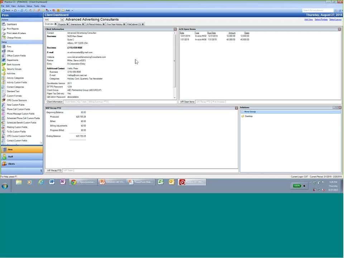Expand the client ID dropdown showing AAC

62,20
